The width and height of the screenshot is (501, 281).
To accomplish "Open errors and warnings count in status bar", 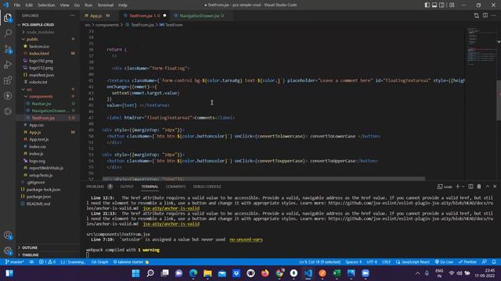I will click(47, 262).
